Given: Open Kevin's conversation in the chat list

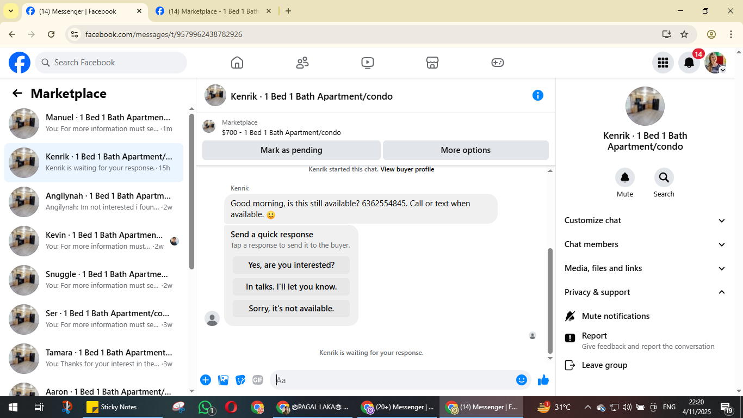Looking at the screenshot, I should (x=94, y=241).
